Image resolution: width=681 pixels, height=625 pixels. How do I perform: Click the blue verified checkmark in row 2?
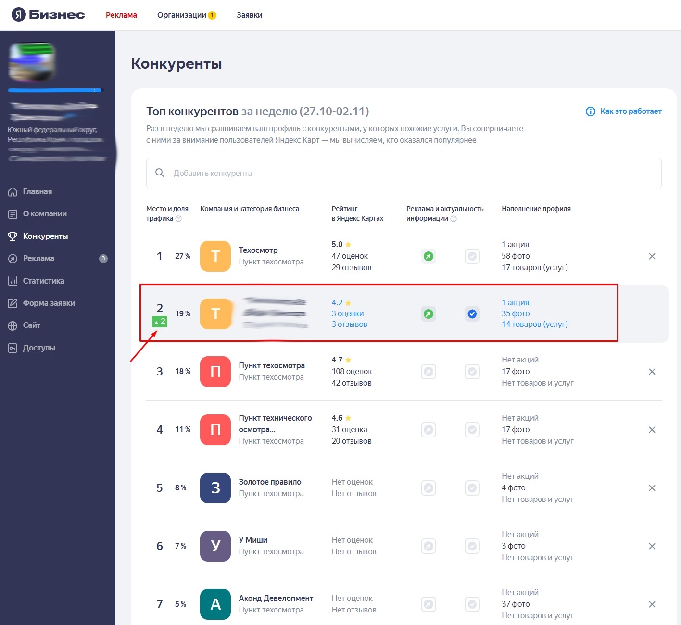point(472,314)
